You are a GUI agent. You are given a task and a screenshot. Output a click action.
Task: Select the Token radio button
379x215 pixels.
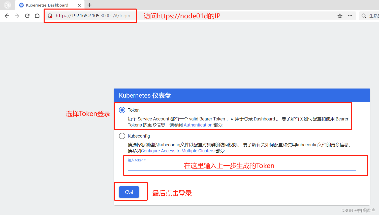(x=122, y=110)
